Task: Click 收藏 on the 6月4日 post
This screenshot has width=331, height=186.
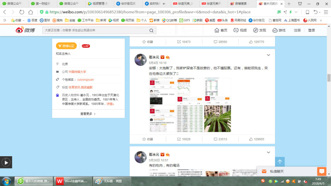Action: pyautogui.click(x=148, y=139)
